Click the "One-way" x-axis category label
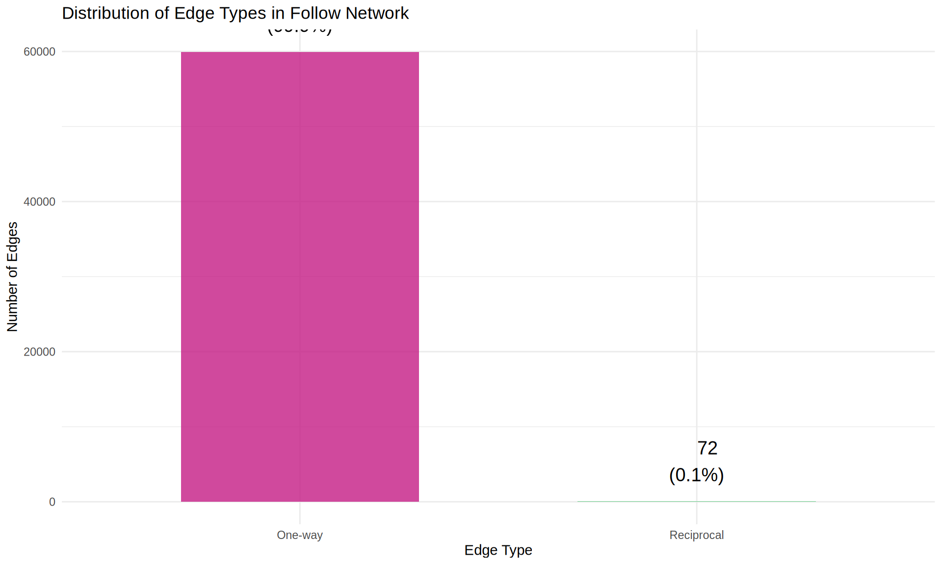The image size is (942, 565). [x=300, y=535]
